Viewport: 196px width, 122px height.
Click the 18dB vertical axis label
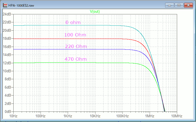(6, 38)
